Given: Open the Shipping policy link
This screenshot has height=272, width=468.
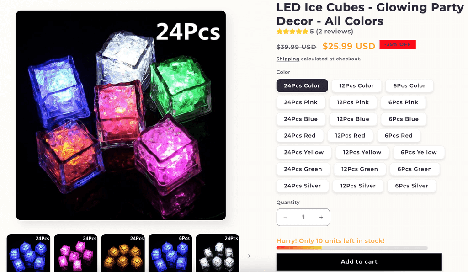Looking at the screenshot, I should pos(288,59).
